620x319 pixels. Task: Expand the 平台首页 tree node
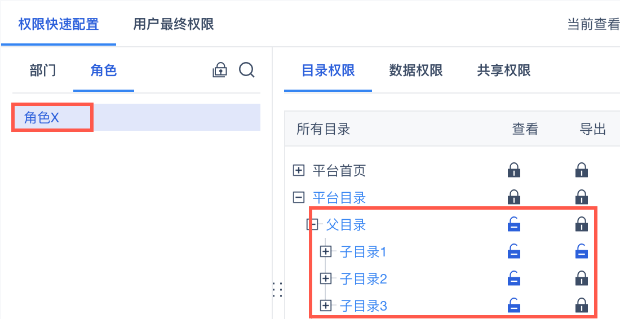click(x=299, y=170)
